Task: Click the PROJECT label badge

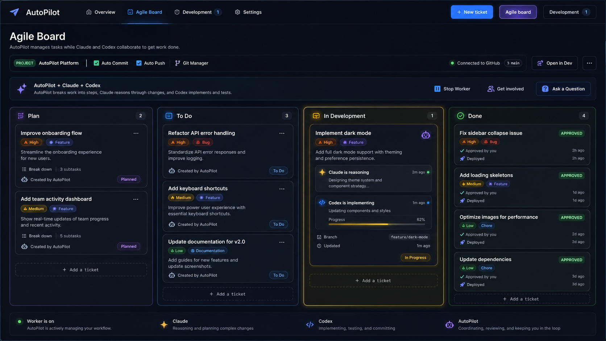Action: [x=25, y=63]
